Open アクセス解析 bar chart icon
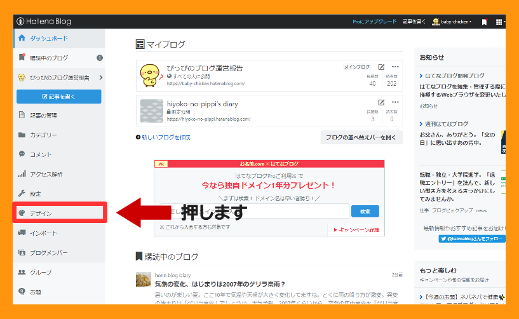This screenshot has width=519, height=319. pos(22,173)
